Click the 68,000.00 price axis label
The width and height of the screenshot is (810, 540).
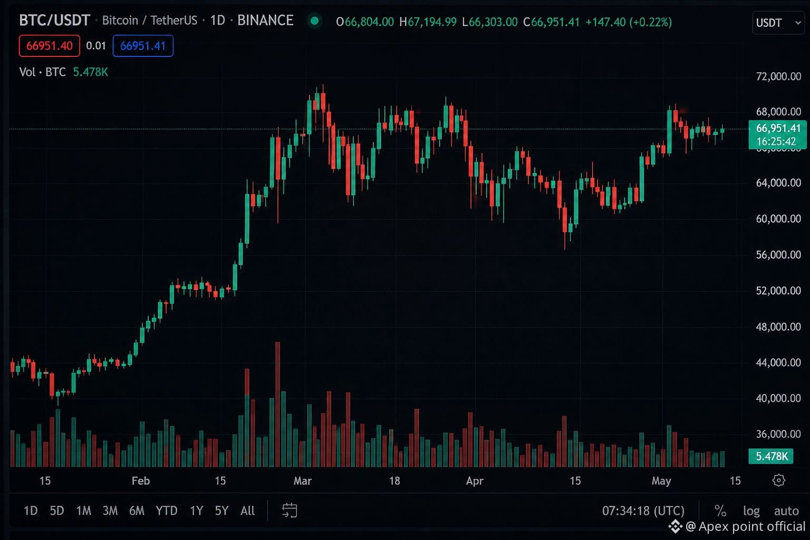click(778, 112)
